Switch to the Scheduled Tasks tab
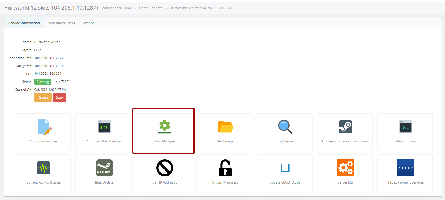 coord(61,23)
